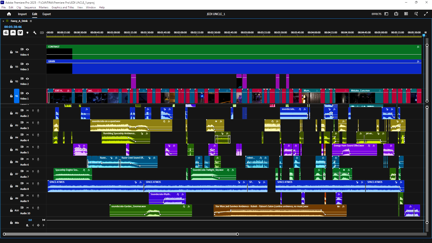432x243 pixels.
Task: Click the Quick Export share icon
Action: coord(396,14)
